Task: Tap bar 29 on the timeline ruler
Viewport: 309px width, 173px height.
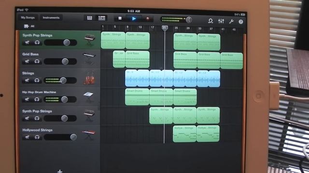Action: pyautogui.click(x=188, y=28)
